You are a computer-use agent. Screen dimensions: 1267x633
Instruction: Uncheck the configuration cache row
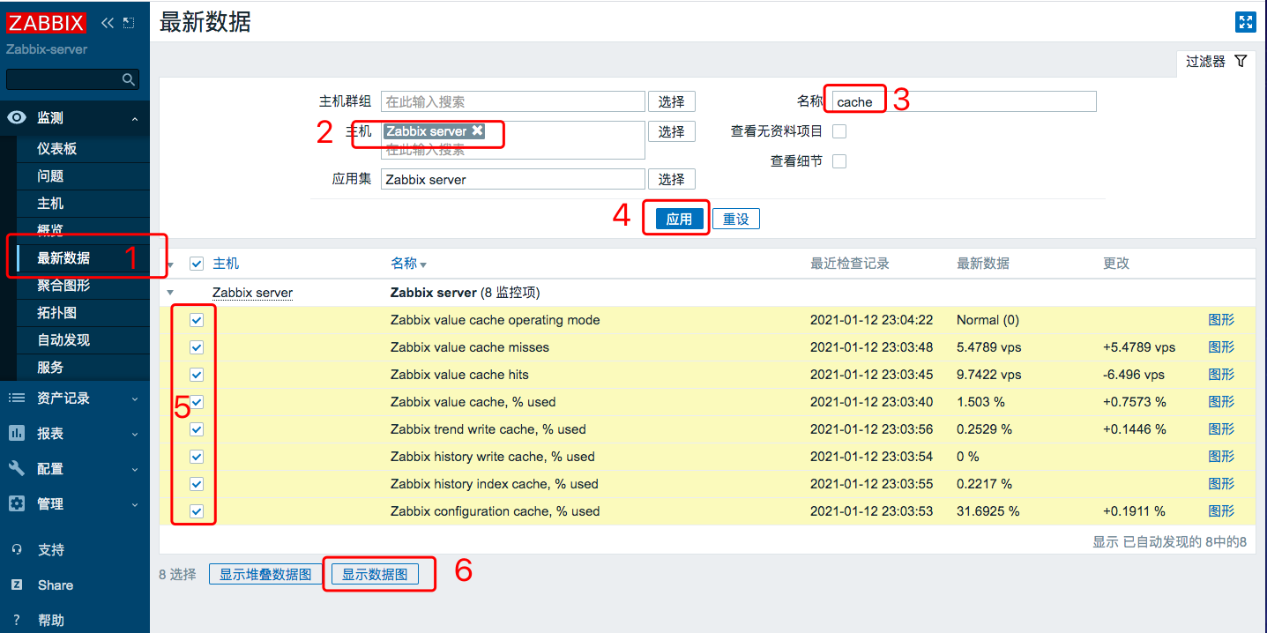[x=197, y=511]
